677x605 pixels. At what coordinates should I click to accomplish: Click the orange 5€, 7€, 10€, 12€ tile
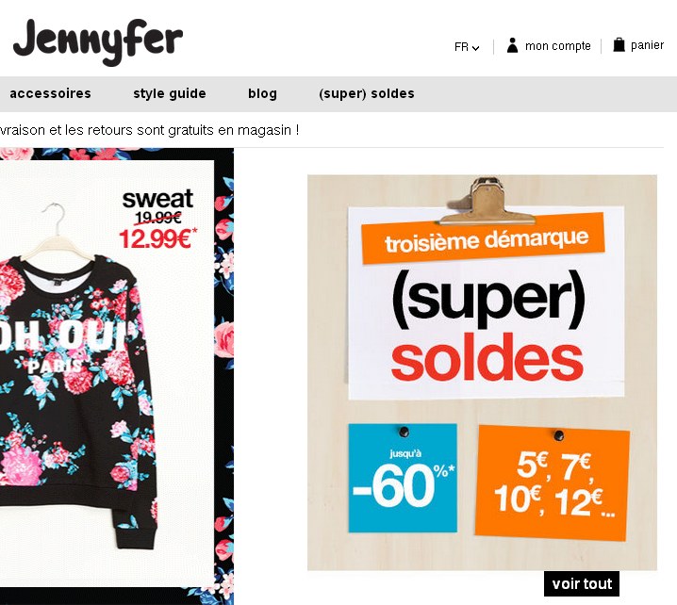[553, 482]
